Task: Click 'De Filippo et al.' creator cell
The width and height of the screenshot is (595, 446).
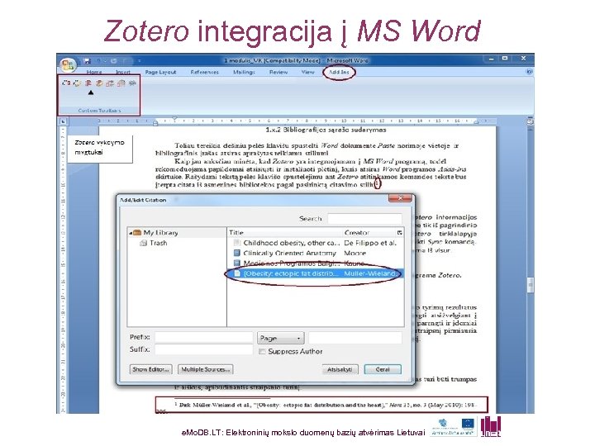Action: [370, 243]
